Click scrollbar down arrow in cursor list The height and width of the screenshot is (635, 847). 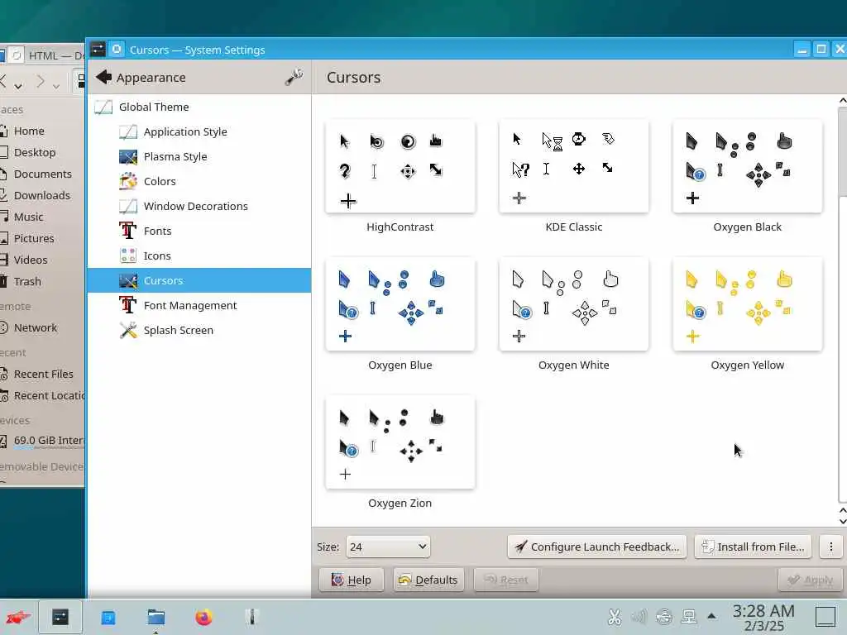point(842,521)
